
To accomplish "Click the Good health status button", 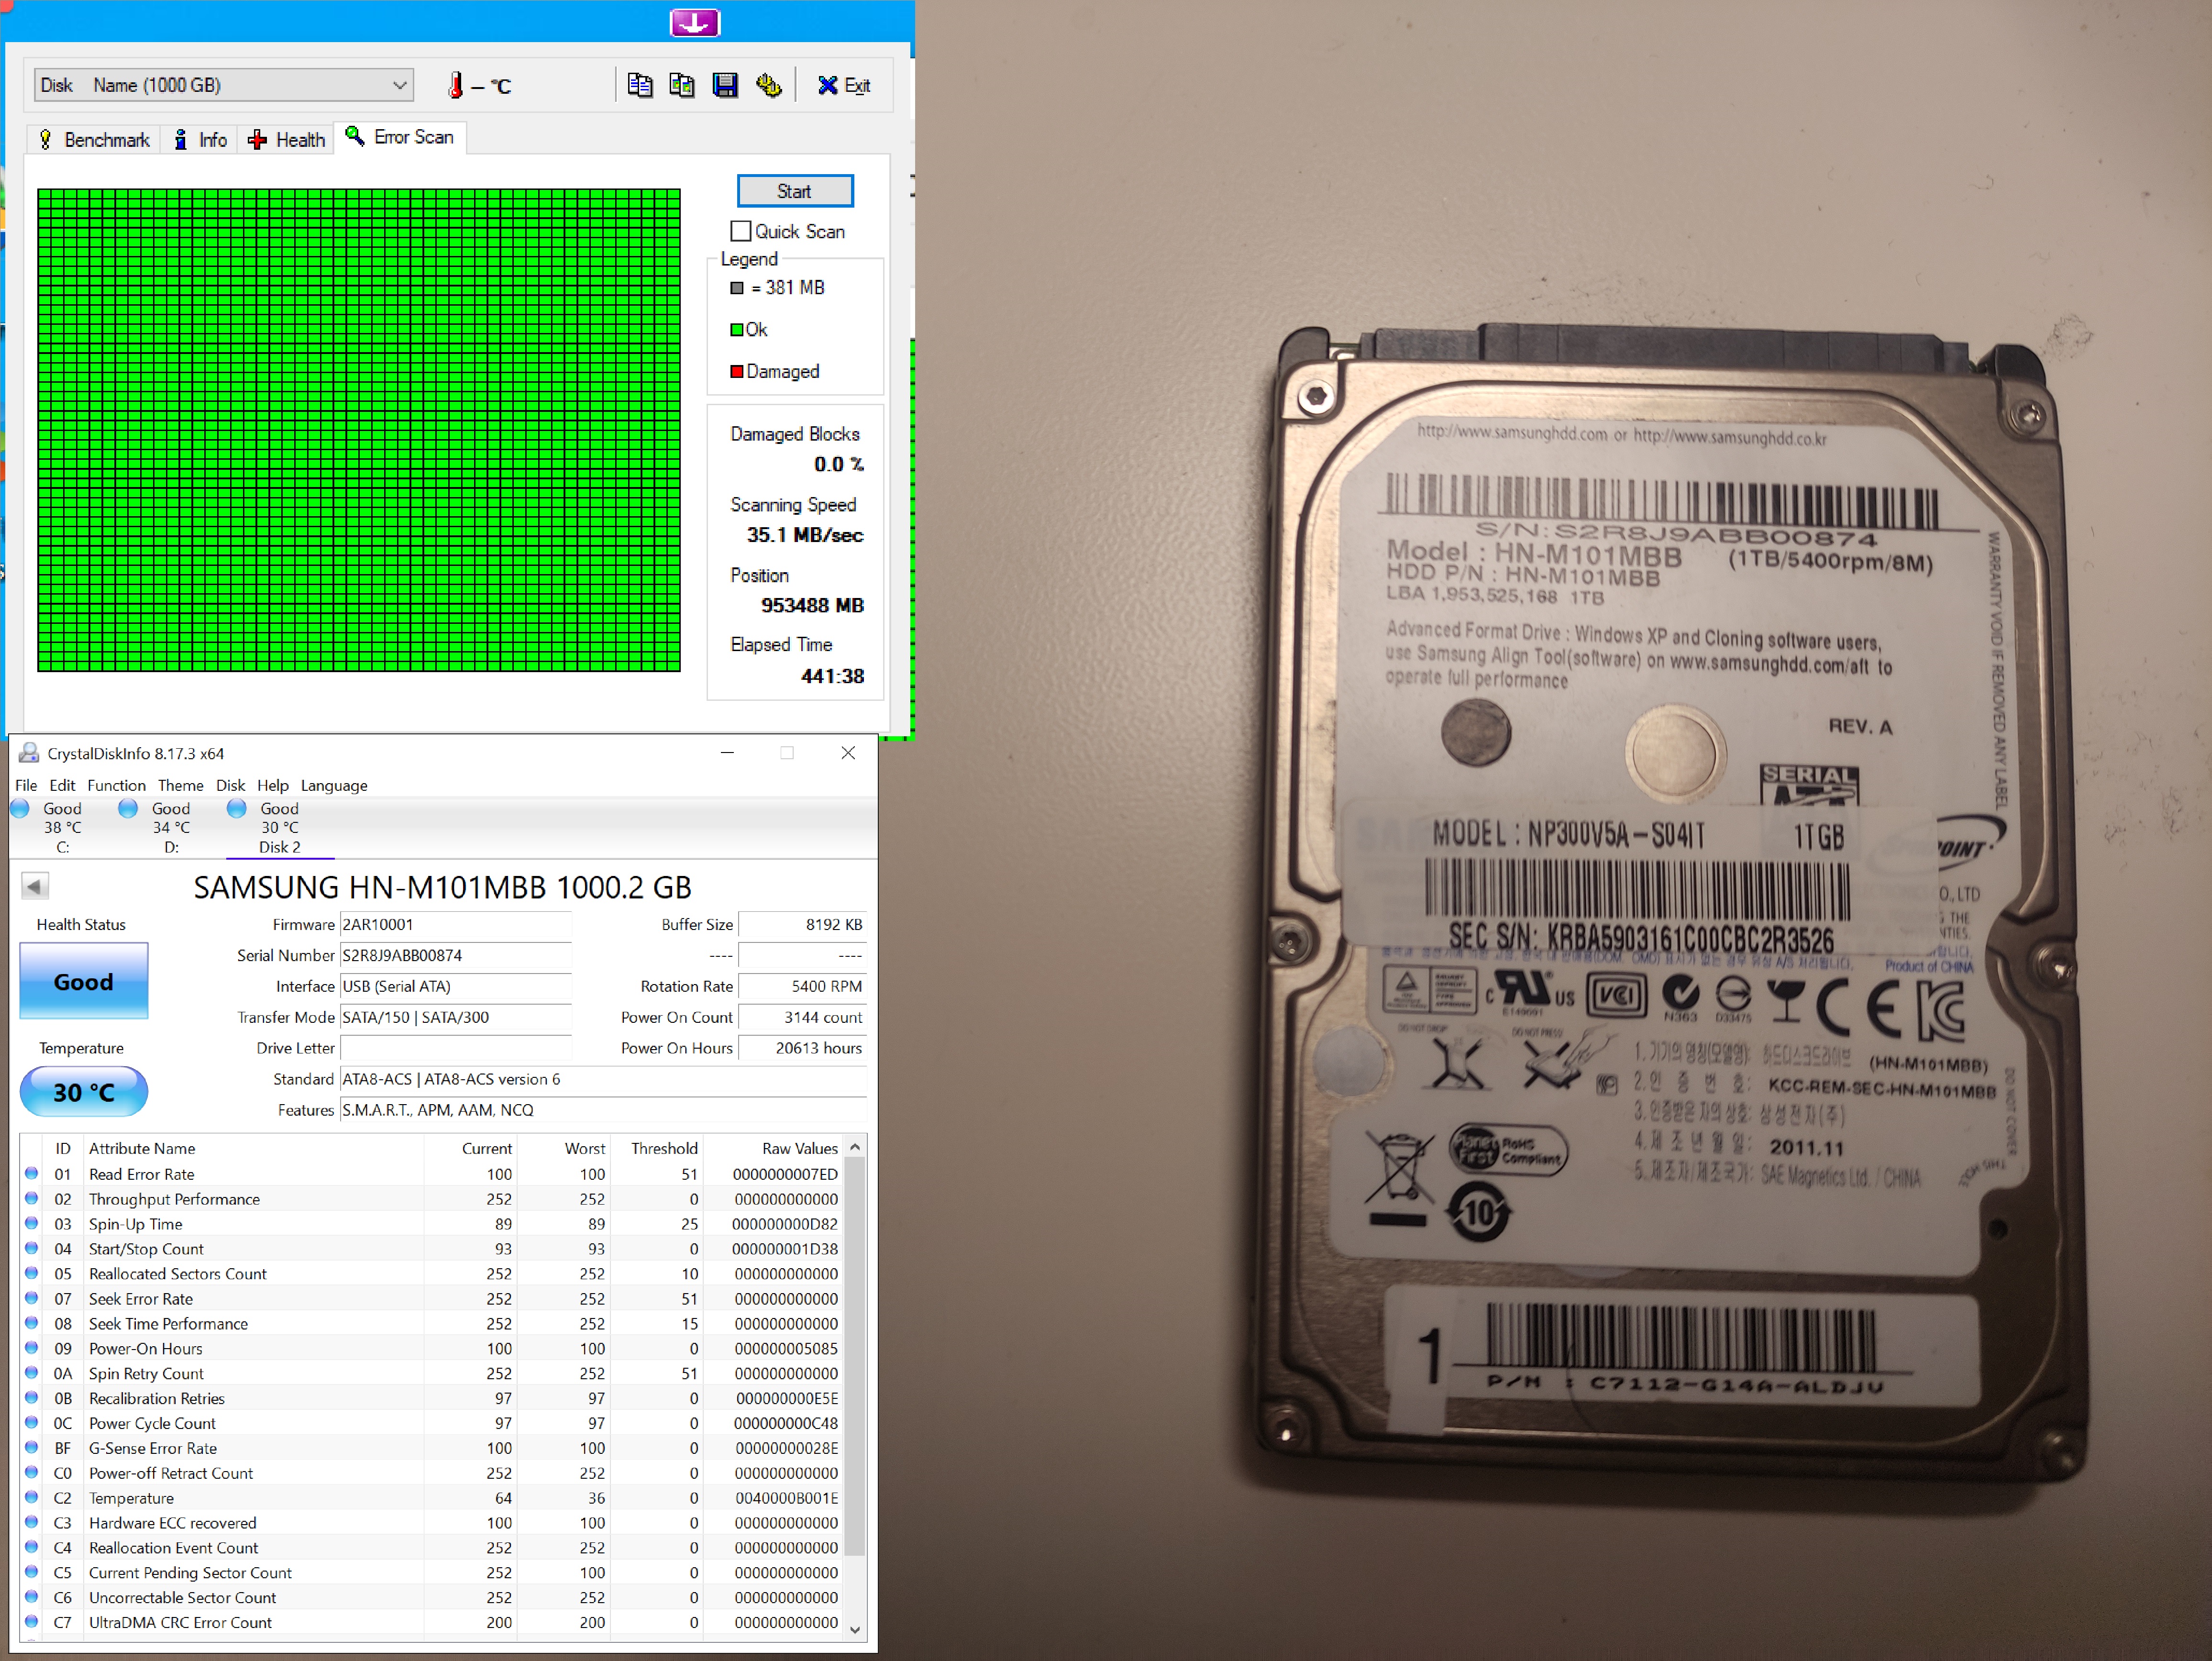I will coord(84,981).
